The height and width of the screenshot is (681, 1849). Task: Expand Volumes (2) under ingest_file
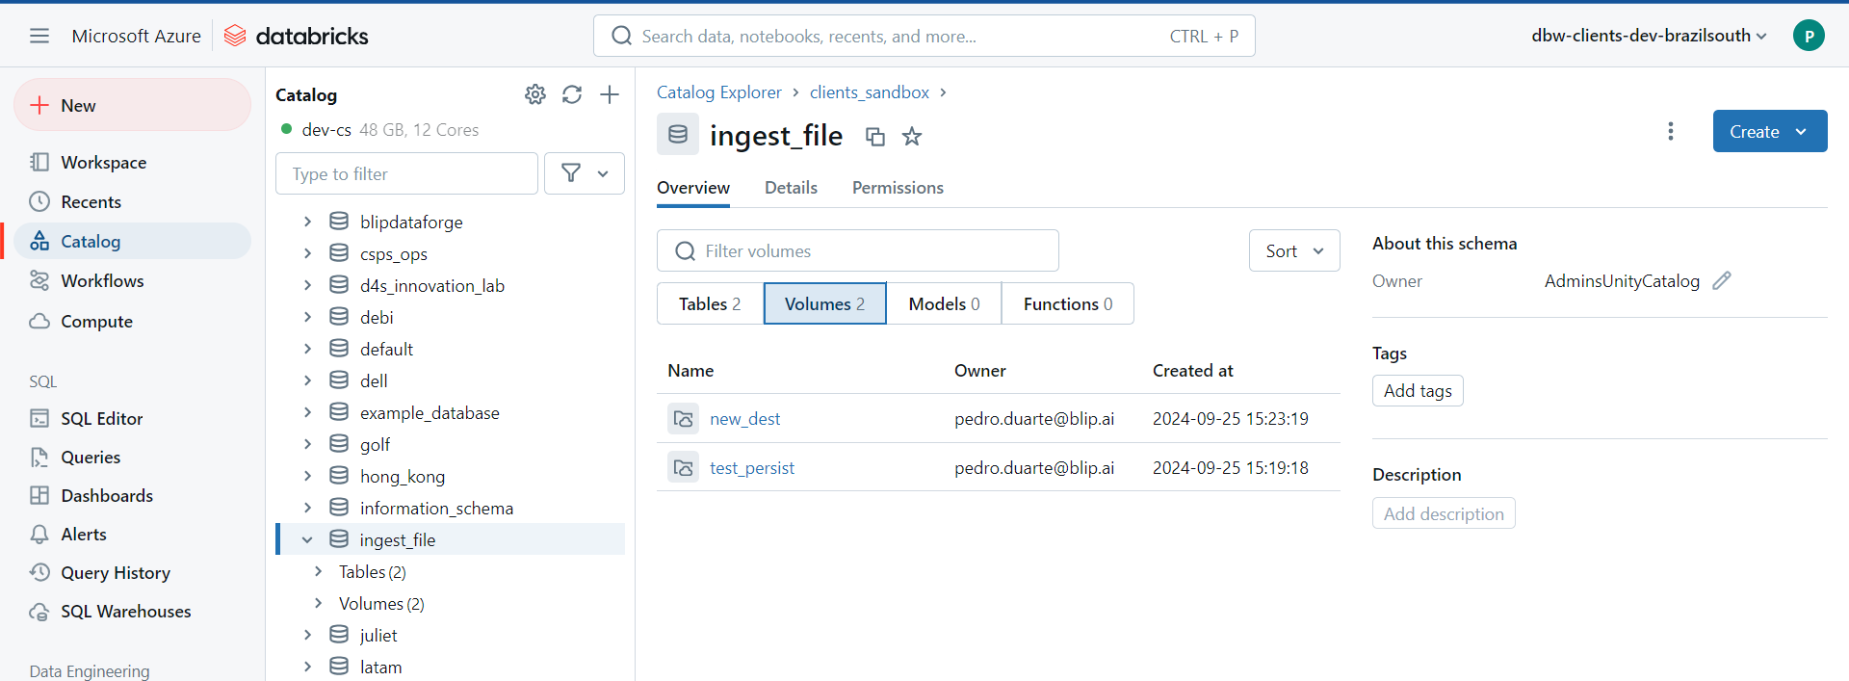click(318, 603)
